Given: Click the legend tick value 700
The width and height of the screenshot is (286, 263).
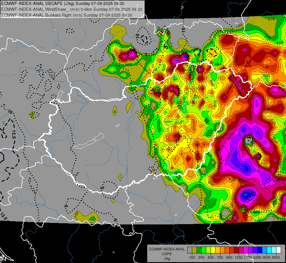Looking at the screenshot, I should [x=220, y=257].
